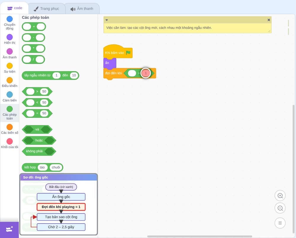
Task: Click the empty left slot of equals block
Action: click(132, 73)
